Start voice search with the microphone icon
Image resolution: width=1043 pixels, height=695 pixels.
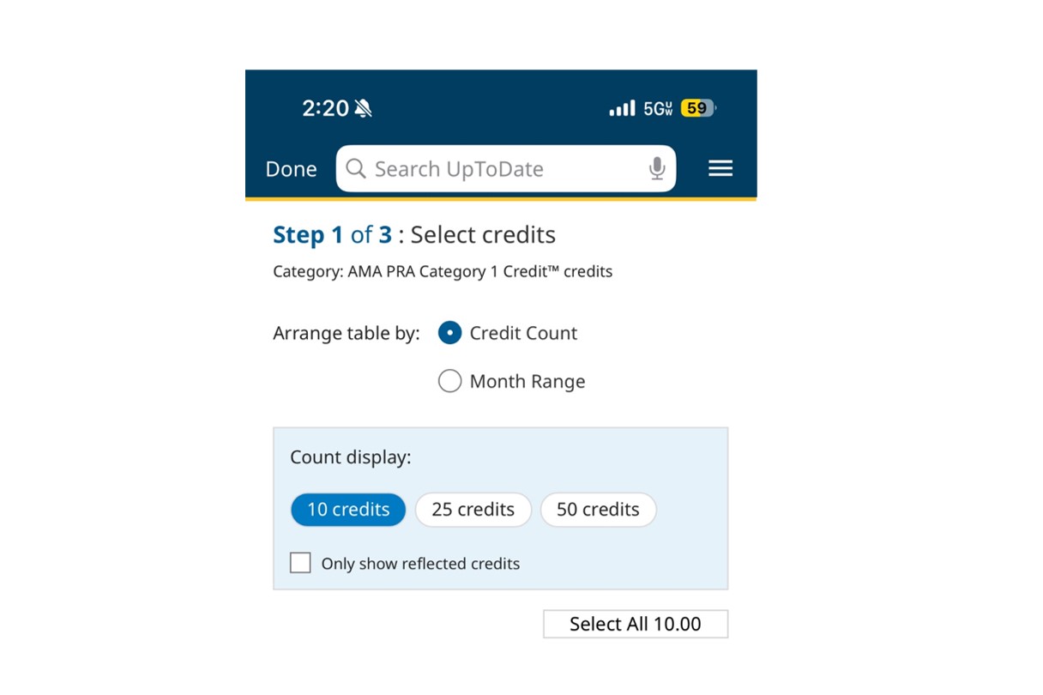(x=657, y=169)
